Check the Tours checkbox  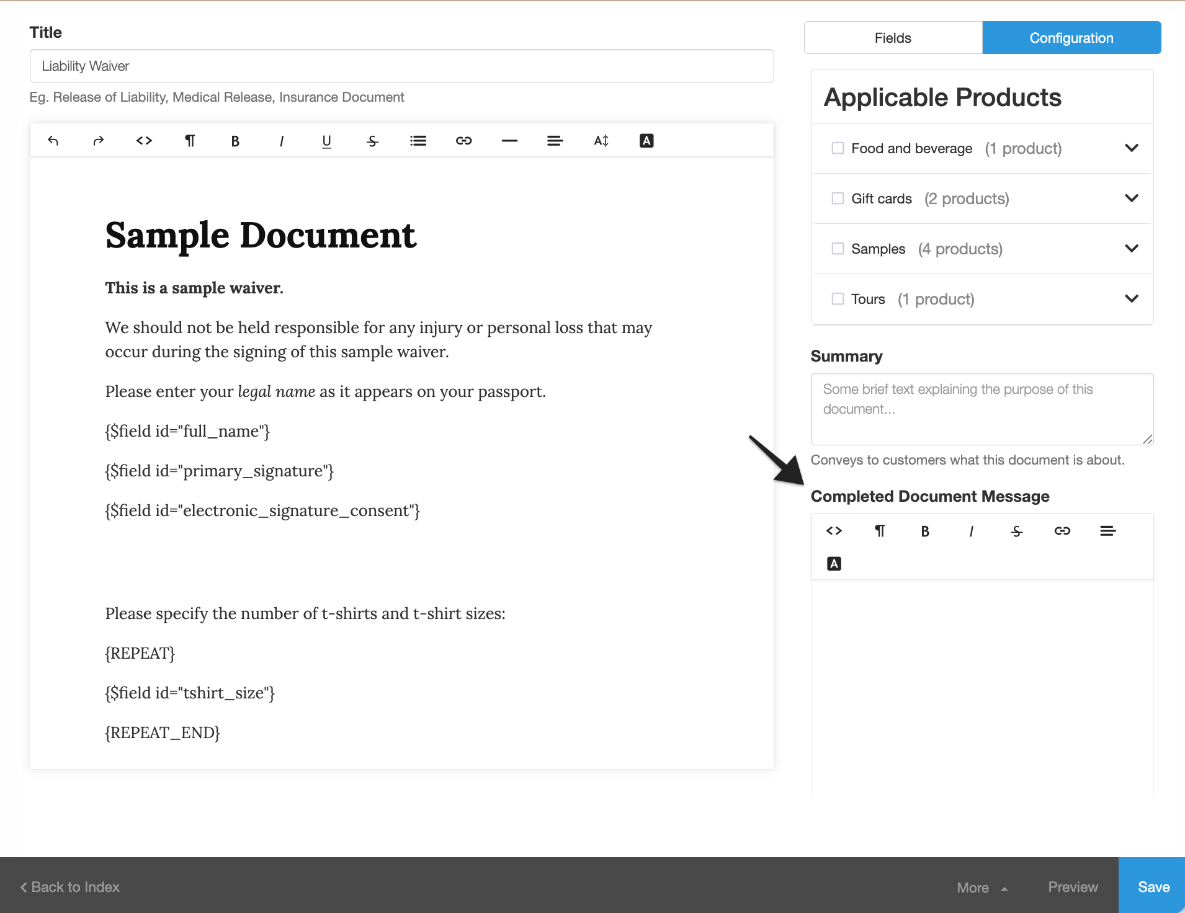click(x=838, y=299)
